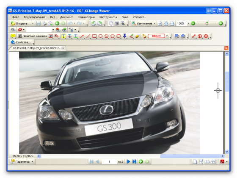Viewport: 237px width, 178px height.
Task: Click the DRAFT stamp tool
Action: pos(156,36)
